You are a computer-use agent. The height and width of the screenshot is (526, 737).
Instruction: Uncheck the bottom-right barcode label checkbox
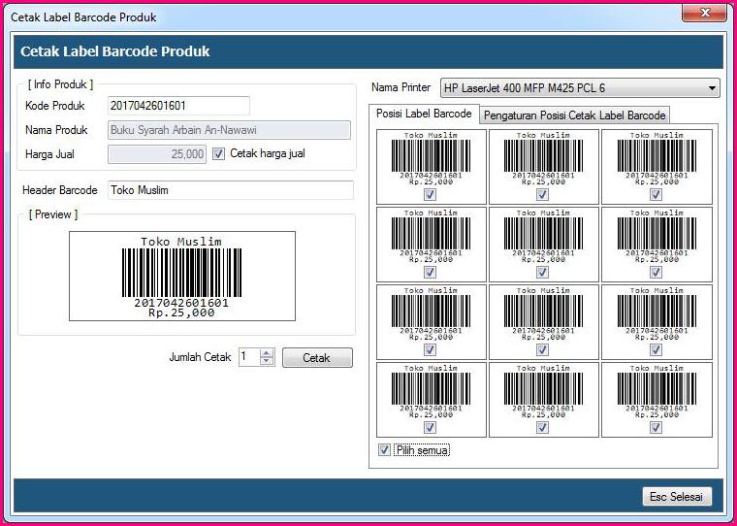click(656, 428)
